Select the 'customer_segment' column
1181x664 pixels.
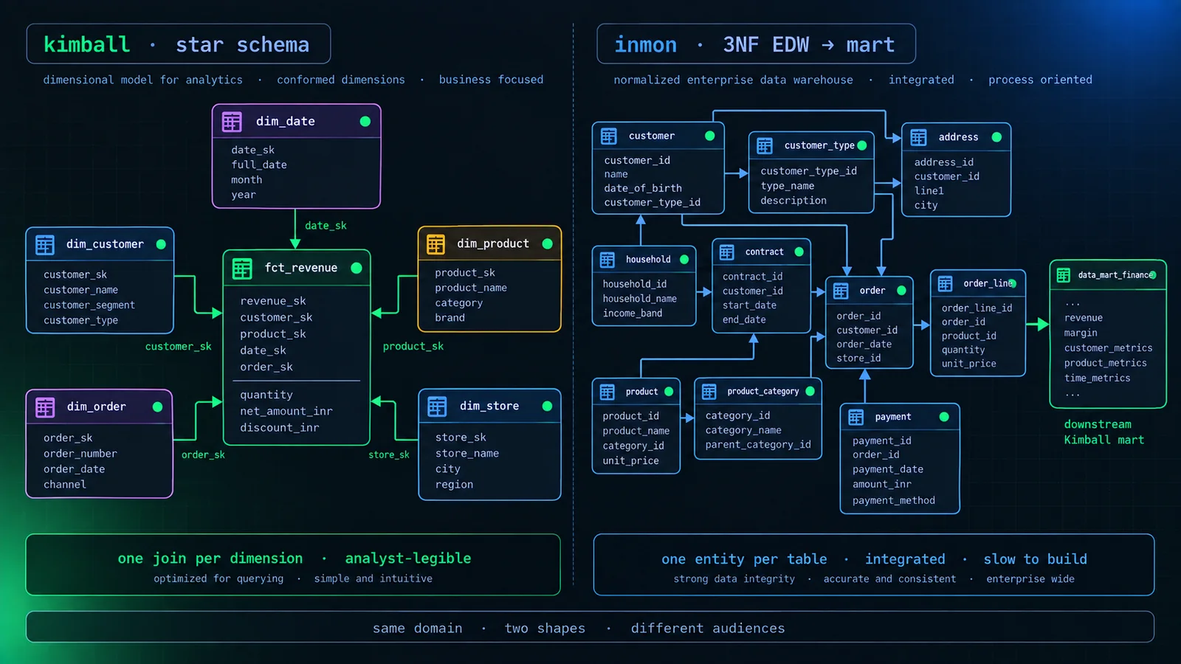point(89,305)
